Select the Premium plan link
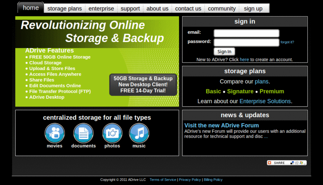 pyautogui.click(x=272, y=91)
